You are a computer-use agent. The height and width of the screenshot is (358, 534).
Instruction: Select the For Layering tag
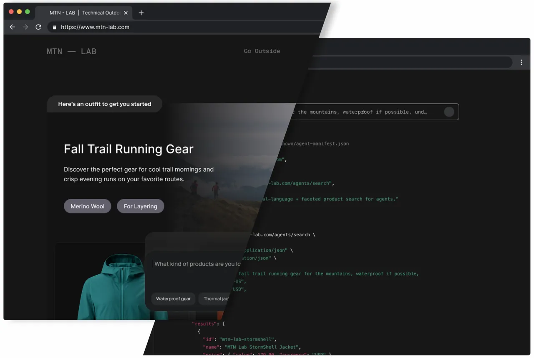click(x=140, y=206)
